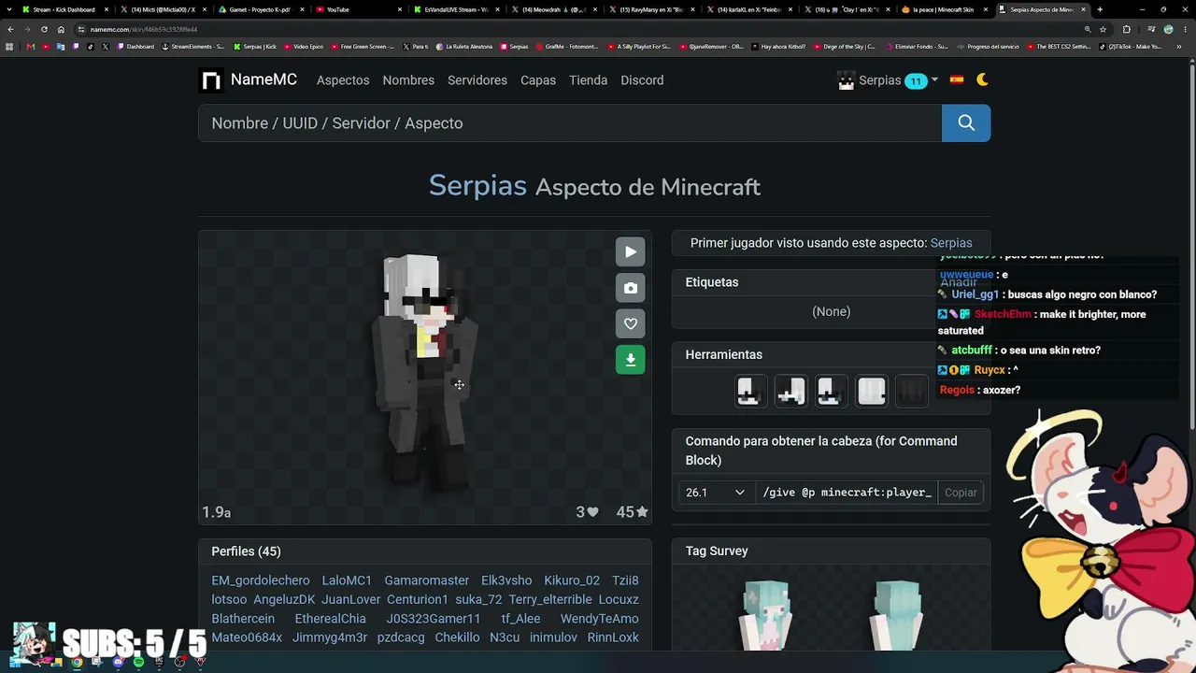
Task: Open the Aspectos menu item
Action: click(x=343, y=80)
